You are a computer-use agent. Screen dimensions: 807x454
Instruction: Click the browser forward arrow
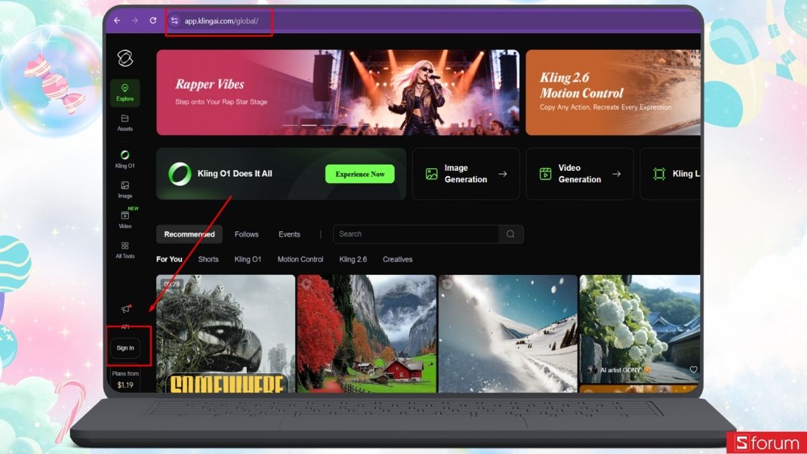point(134,21)
